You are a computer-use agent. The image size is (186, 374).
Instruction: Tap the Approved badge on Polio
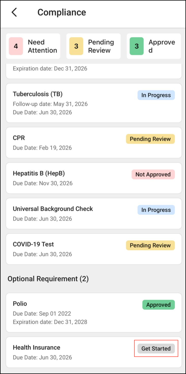(158, 305)
